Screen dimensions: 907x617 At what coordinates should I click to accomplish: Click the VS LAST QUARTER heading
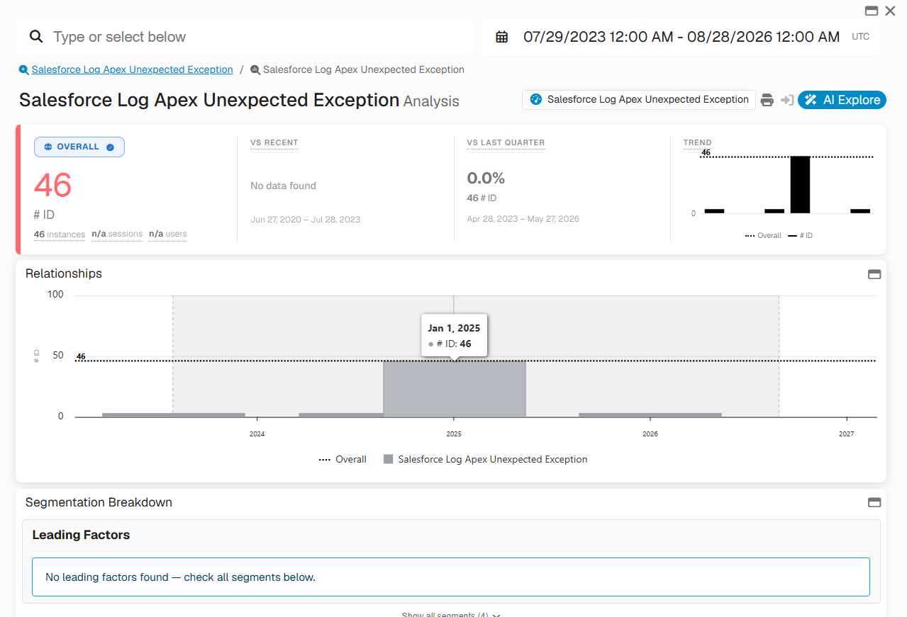point(506,142)
